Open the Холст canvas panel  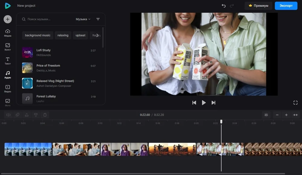tap(8, 47)
